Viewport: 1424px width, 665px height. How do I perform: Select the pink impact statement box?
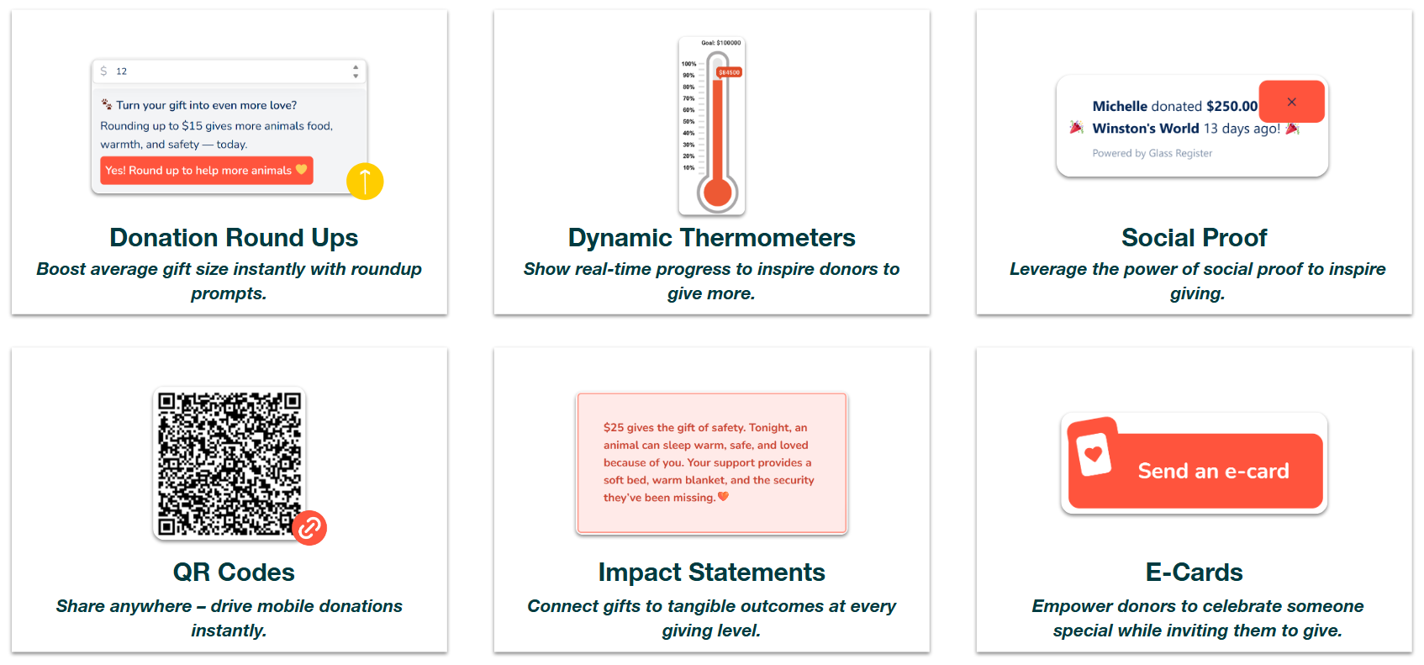click(x=711, y=462)
